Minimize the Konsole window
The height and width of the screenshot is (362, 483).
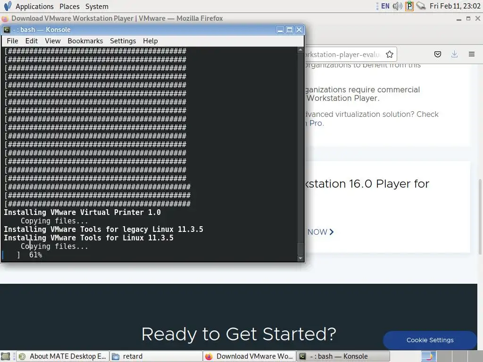(280, 30)
